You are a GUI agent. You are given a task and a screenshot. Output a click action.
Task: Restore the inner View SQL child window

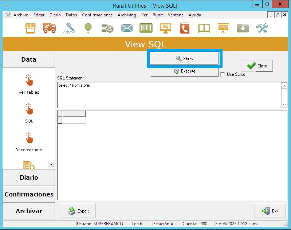278,15
